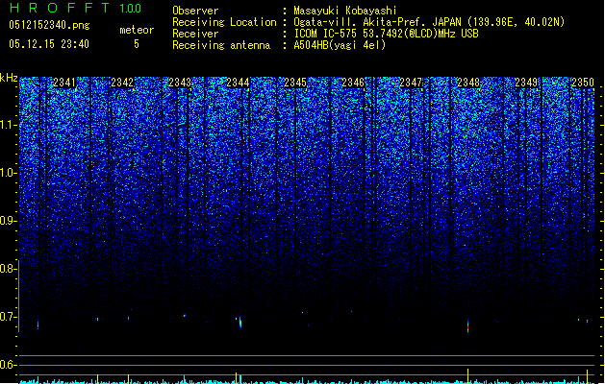
Task: Click the 0.6 kHz axis label
Action: point(8,365)
